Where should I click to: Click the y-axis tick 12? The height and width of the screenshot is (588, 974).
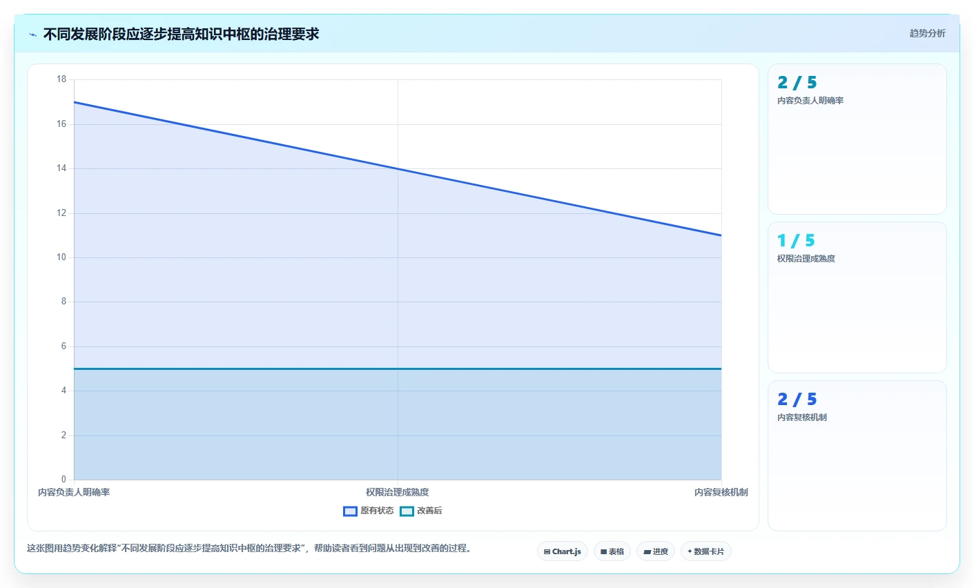point(61,213)
